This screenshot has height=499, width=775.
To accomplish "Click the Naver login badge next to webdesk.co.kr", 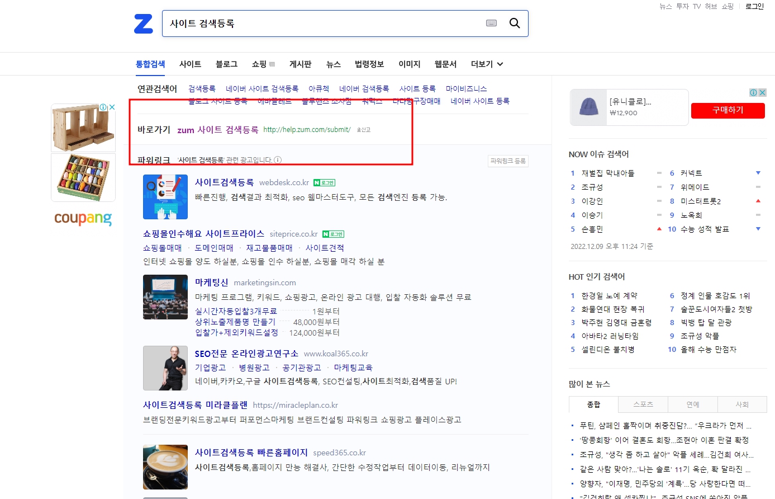I will pos(324,183).
